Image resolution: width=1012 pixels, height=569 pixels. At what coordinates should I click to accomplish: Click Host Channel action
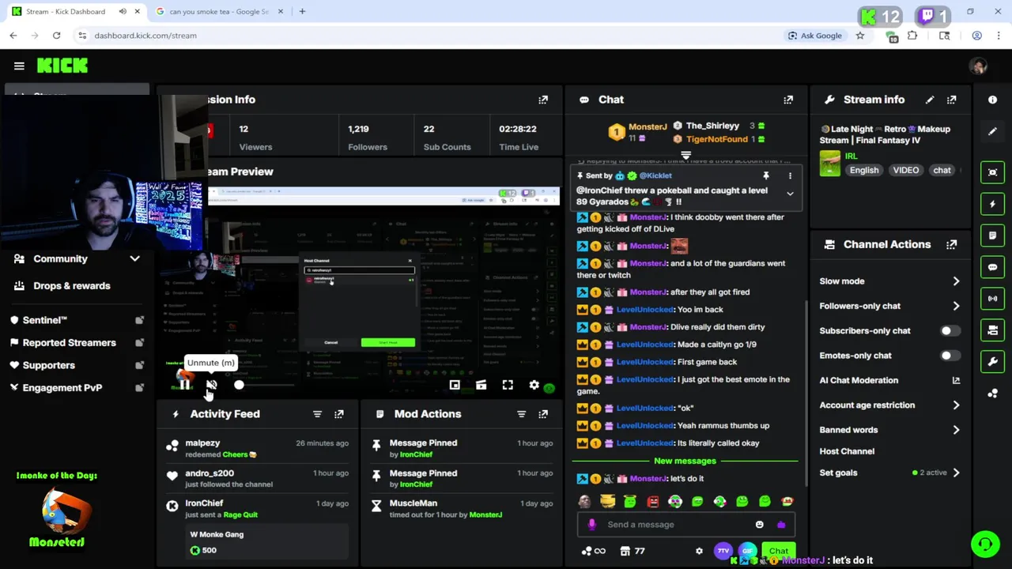[847, 451]
